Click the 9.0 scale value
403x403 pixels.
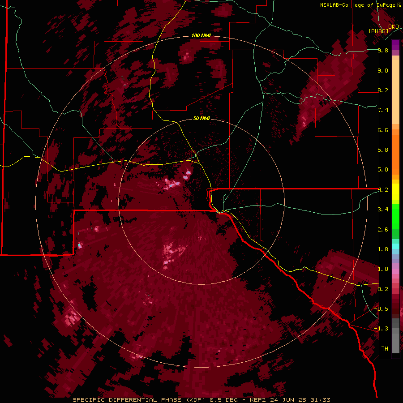383,70
